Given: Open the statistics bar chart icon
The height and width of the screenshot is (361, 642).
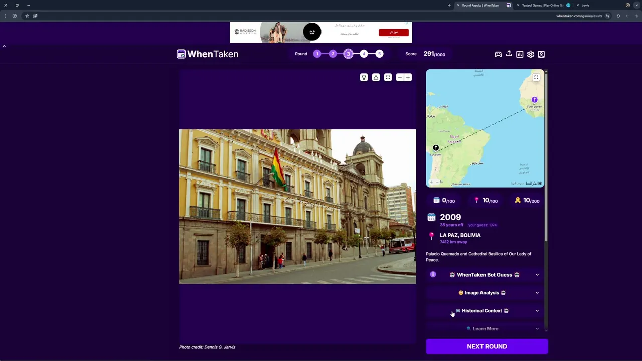Looking at the screenshot, I should pyautogui.click(x=520, y=54).
